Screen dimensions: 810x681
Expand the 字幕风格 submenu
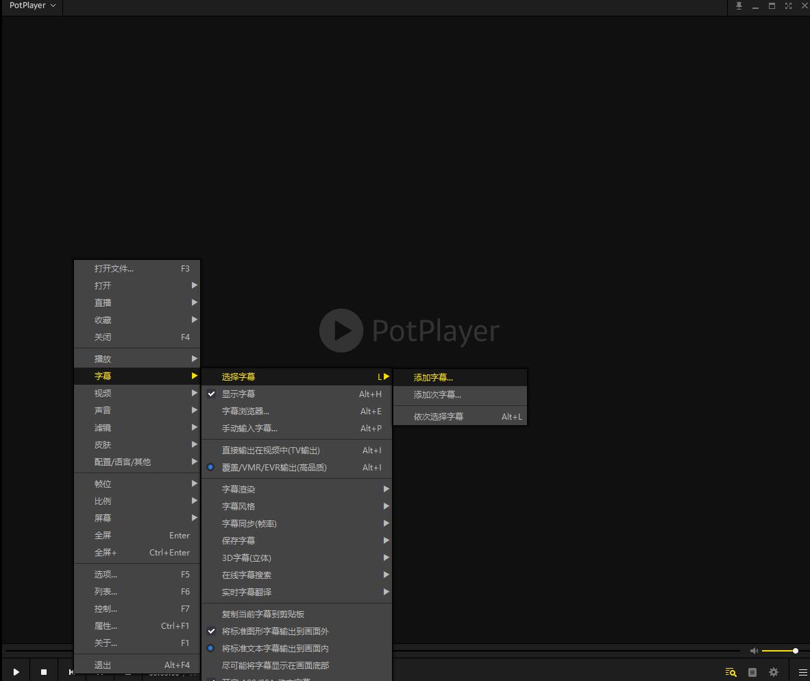tap(297, 506)
